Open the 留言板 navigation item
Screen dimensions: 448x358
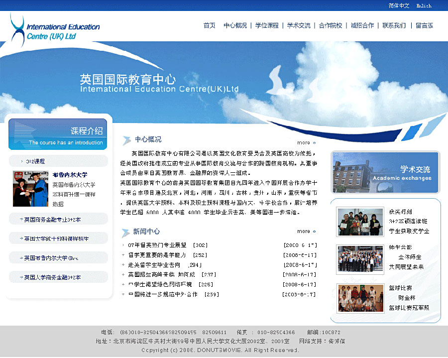(x=424, y=25)
